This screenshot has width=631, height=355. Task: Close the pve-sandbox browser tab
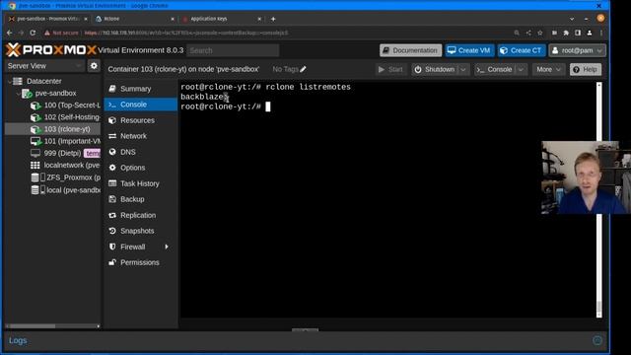click(x=86, y=19)
